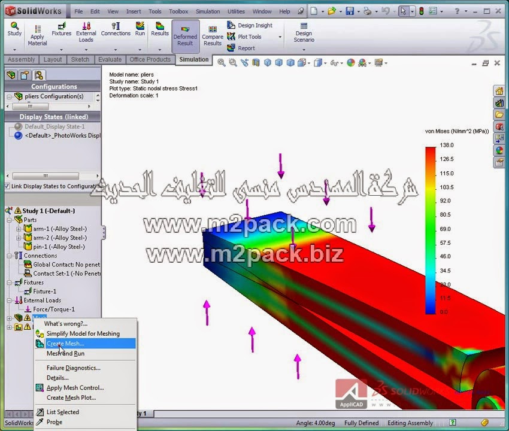Choose Create Mesh... from context menu
The height and width of the screenshot is (431, 509).
pos(86,344)
